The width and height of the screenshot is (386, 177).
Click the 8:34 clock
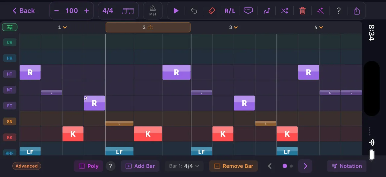pos(372,32)
